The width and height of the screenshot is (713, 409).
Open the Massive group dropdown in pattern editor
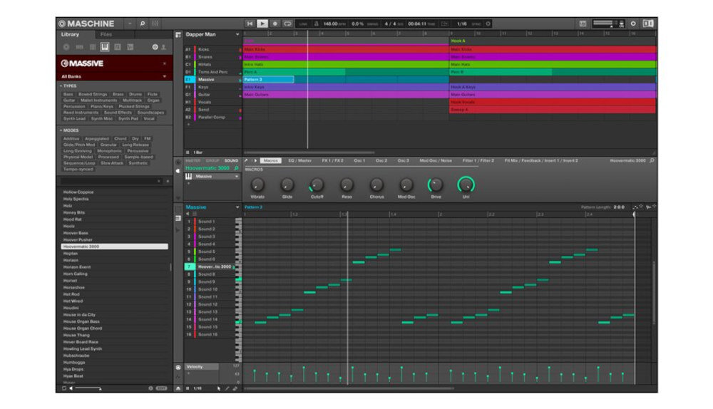pyautogui.click(x=237, y=207)
